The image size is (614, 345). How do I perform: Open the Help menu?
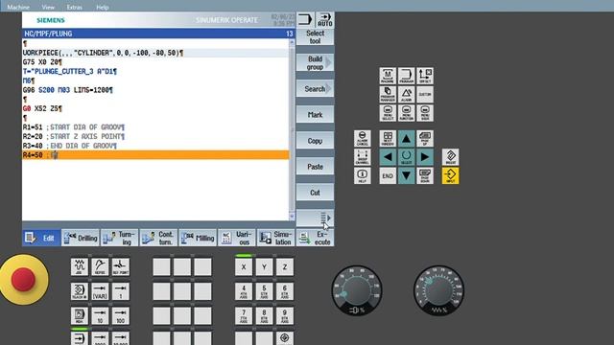click(103, 7)
